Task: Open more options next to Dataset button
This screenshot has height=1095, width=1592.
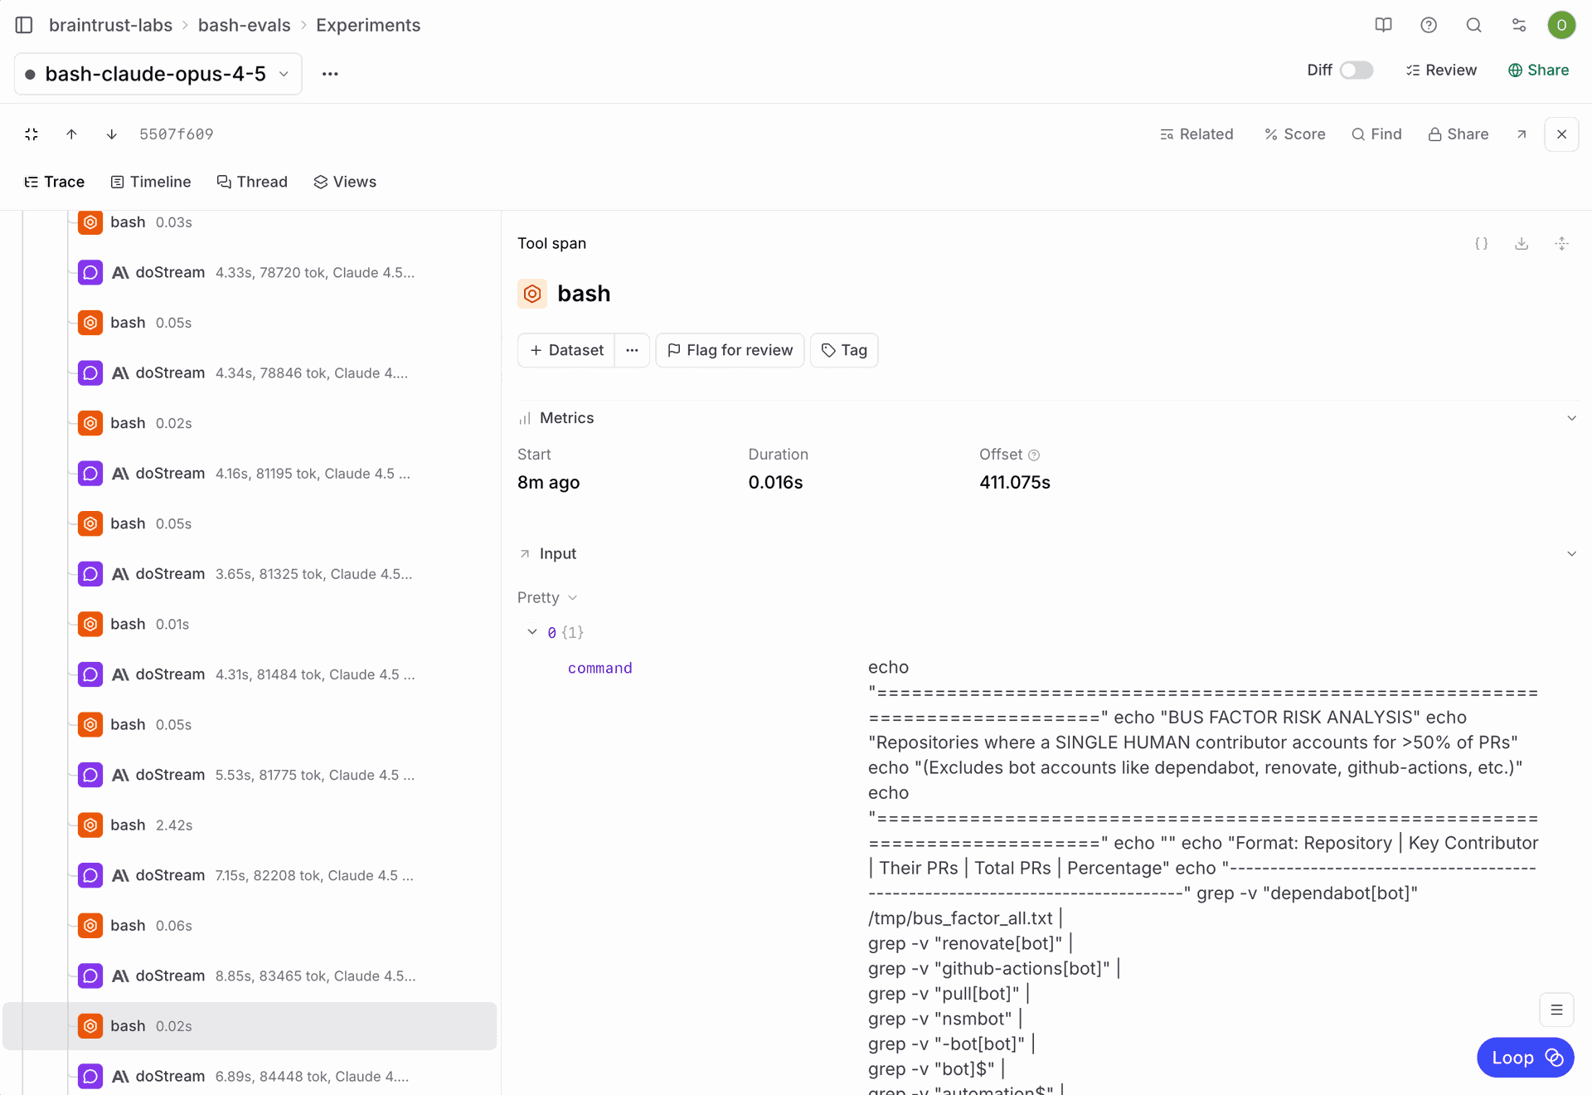Action: [x=632, y=350]
